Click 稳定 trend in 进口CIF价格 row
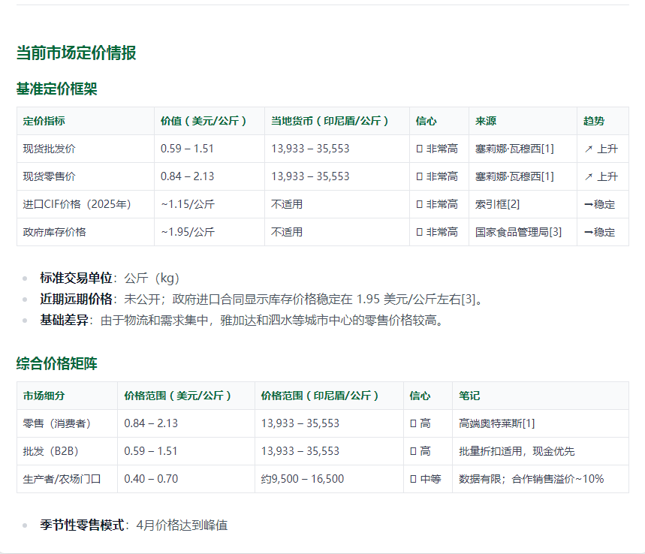The image size is (645, 554). [x=600, y=204]
